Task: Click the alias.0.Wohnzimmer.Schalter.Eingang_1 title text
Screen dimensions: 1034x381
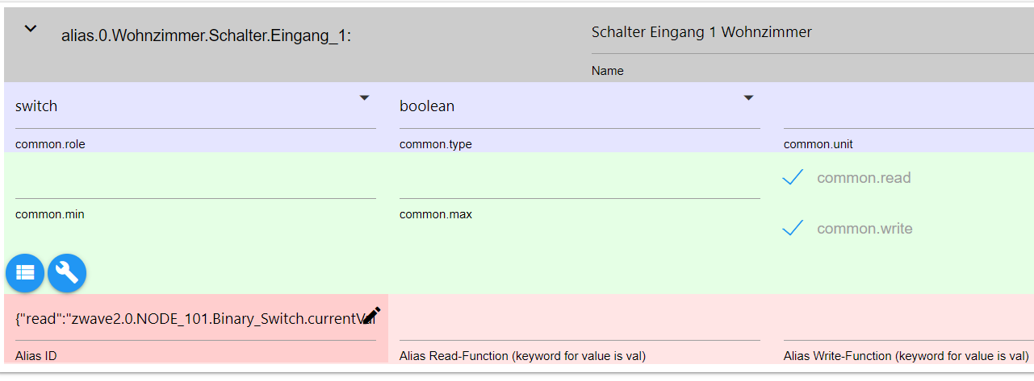Action: click(206, 36)
